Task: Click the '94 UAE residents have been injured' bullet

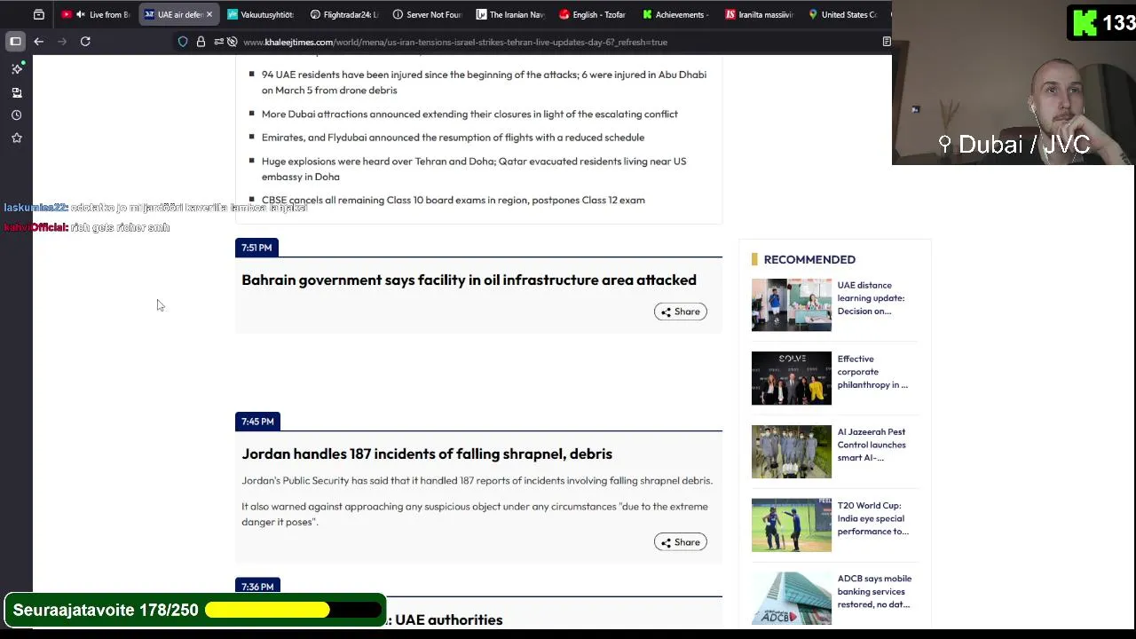Action: pos(484,83)
